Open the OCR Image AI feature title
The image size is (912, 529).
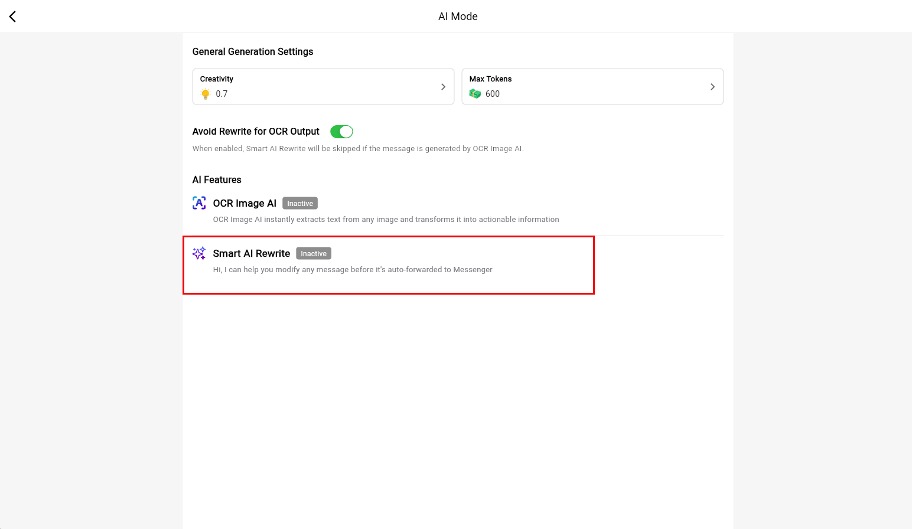(245, 204)
